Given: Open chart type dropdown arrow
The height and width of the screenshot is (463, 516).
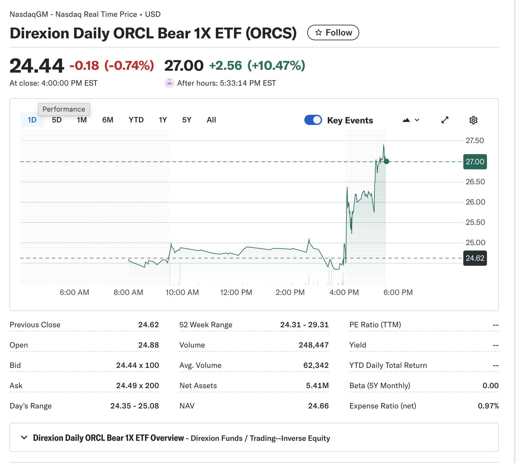Looking at the screenshot, I should tap(417, 120).
